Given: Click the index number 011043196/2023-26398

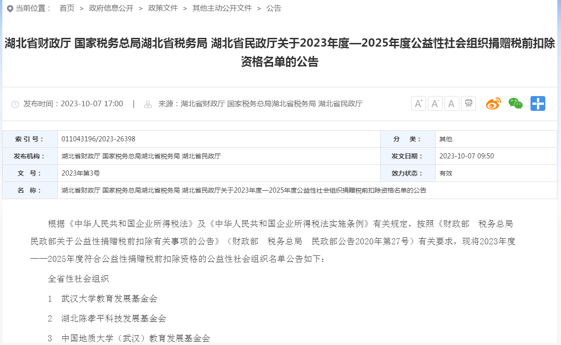Looking at the screenshot, I should point(98,139).
